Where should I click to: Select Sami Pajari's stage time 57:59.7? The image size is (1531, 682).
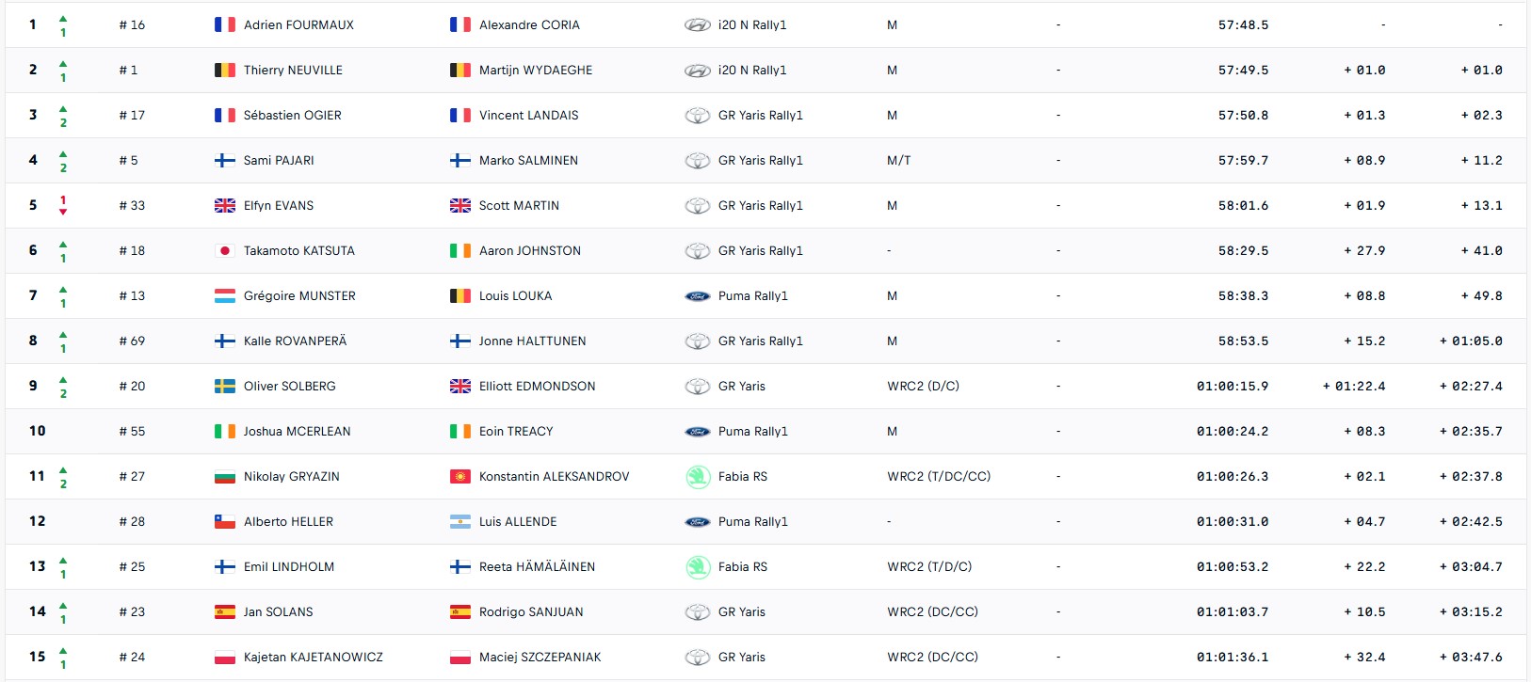point(1243,161)
